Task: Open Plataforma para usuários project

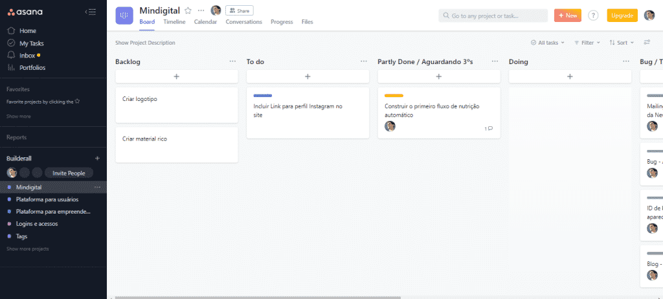Action: coord(47,199)
